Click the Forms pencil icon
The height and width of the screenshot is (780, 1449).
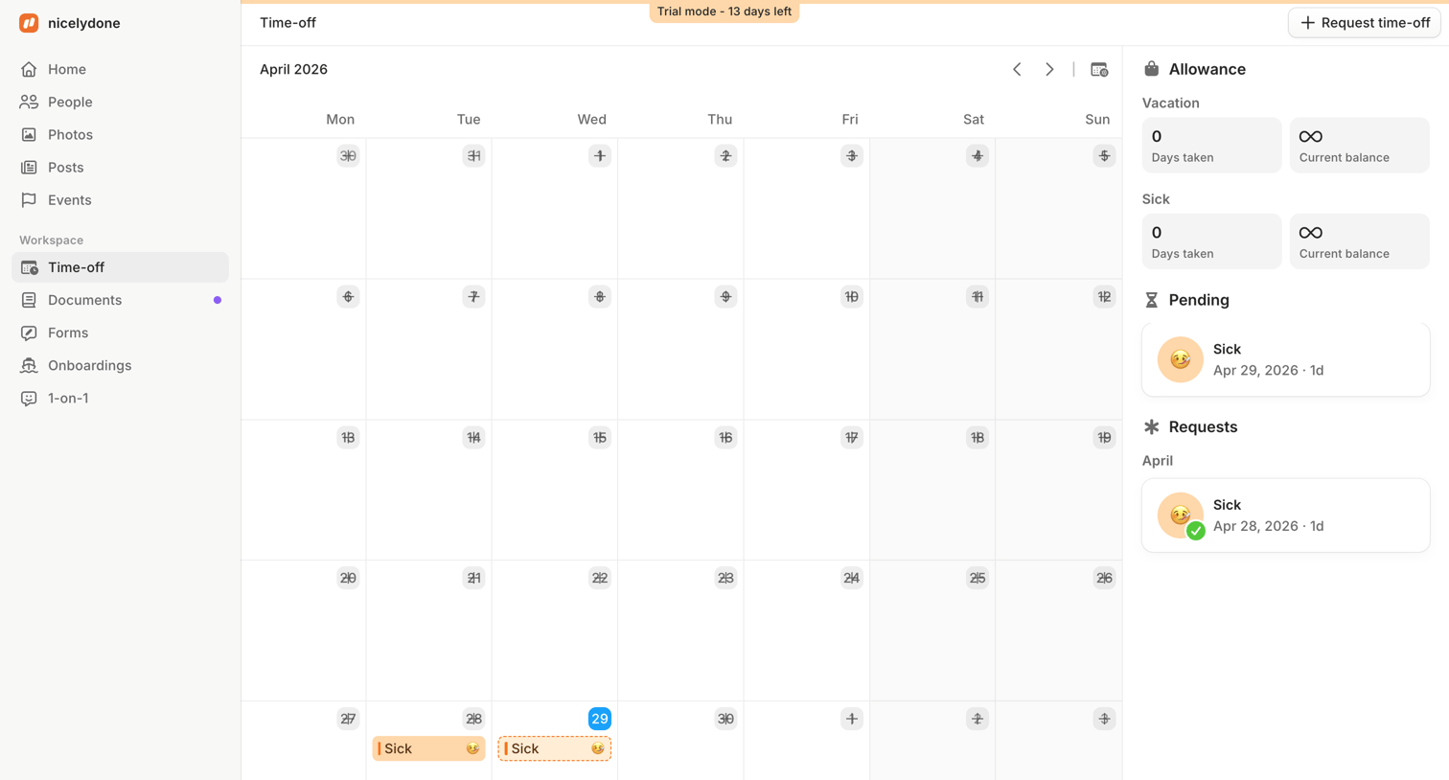pos(29,333)
